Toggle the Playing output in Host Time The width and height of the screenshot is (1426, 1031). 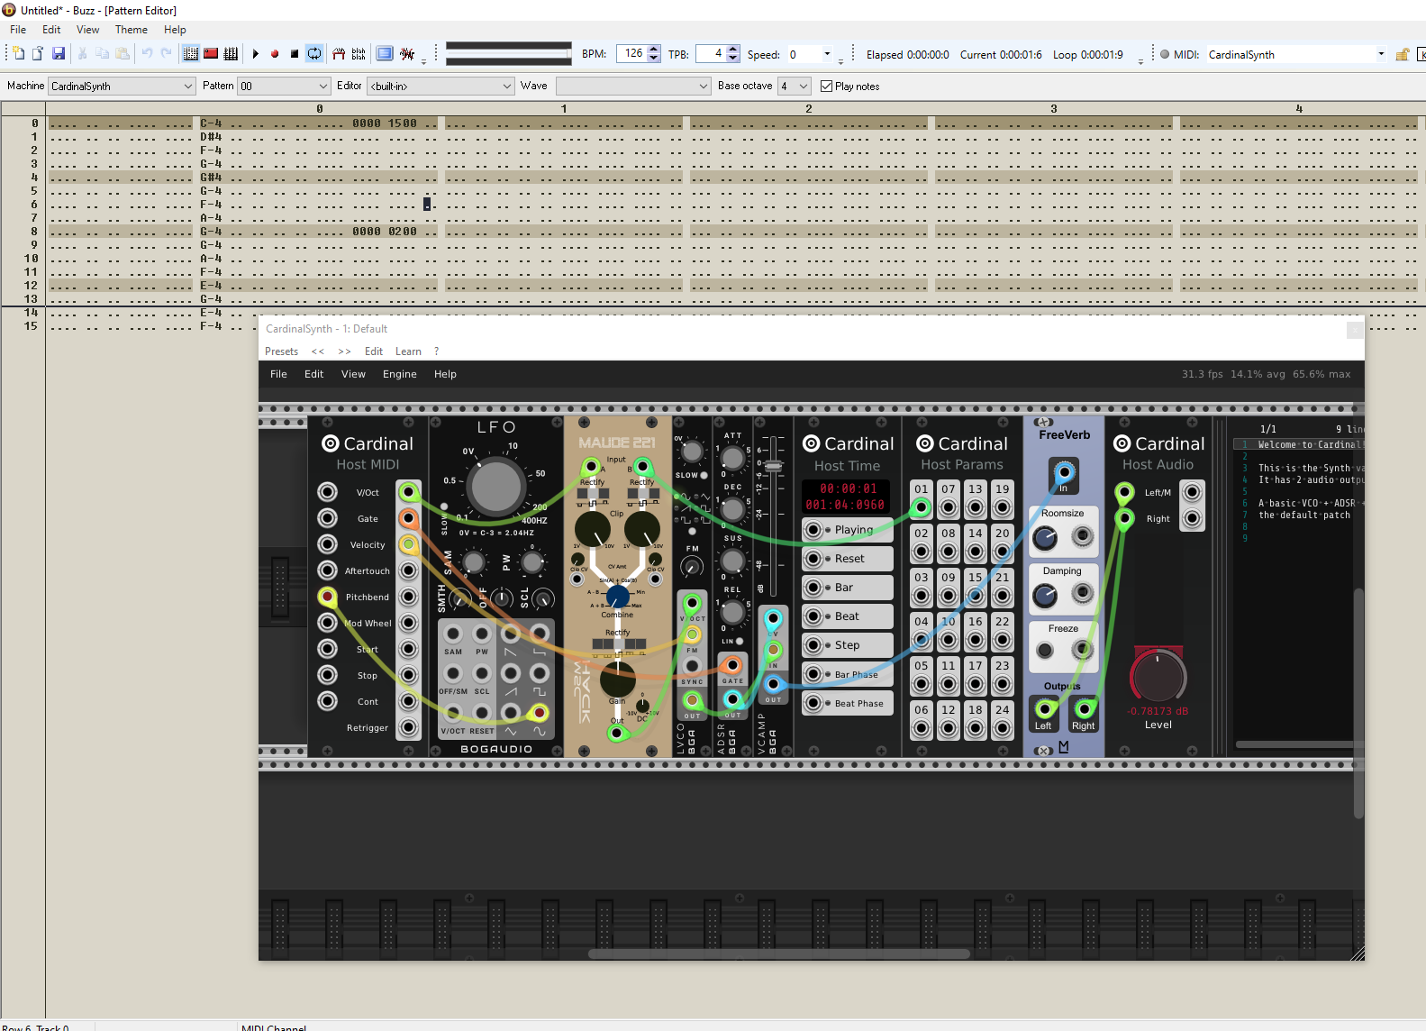[x=813, y=530]
